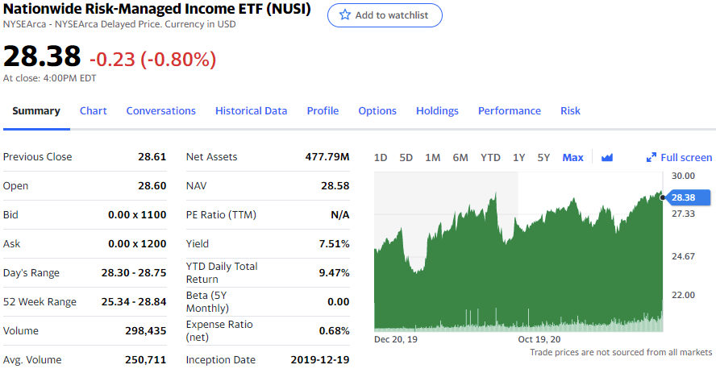Click the YTD Daily Total Return value 9.47%
716x369 pixels.
(335, 273)
